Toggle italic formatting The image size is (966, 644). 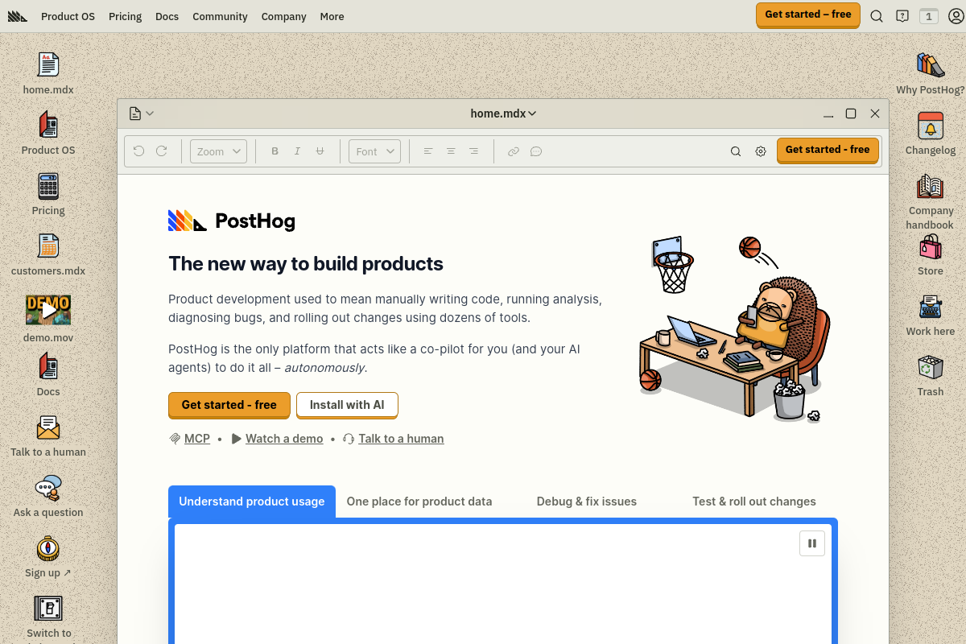click(x=297, y=151)
